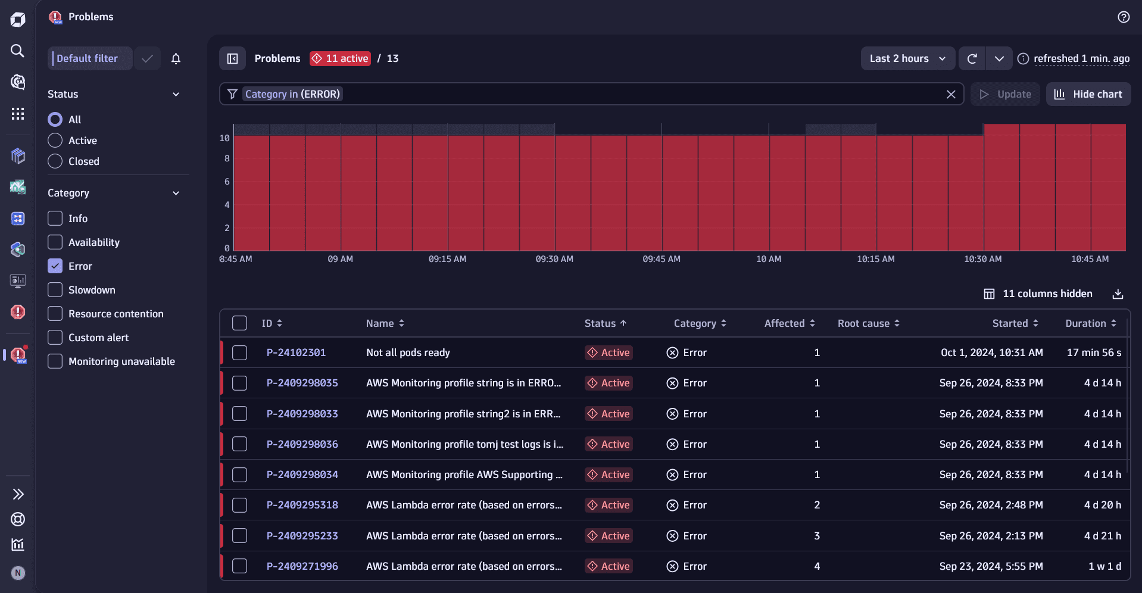
Task: Click the Default filter button
Action: 90,58
